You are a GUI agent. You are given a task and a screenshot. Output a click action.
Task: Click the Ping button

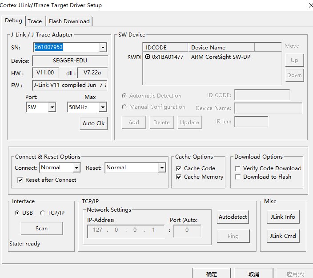pyautogui.click(x=233, y=236)
